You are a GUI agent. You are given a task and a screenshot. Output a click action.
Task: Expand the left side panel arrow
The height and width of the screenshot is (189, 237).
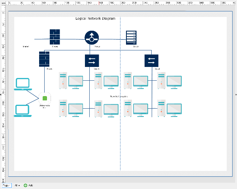[x=1, y=94]
